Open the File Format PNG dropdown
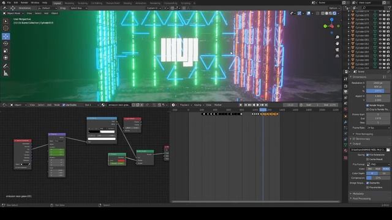 [378, 164]
